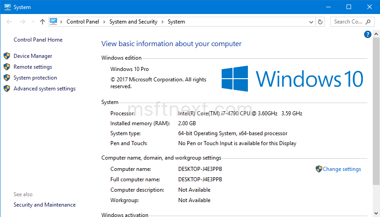Open System protection link
Image resolution: width=380 pixels, height=217 pixels.
click(35, 78)
